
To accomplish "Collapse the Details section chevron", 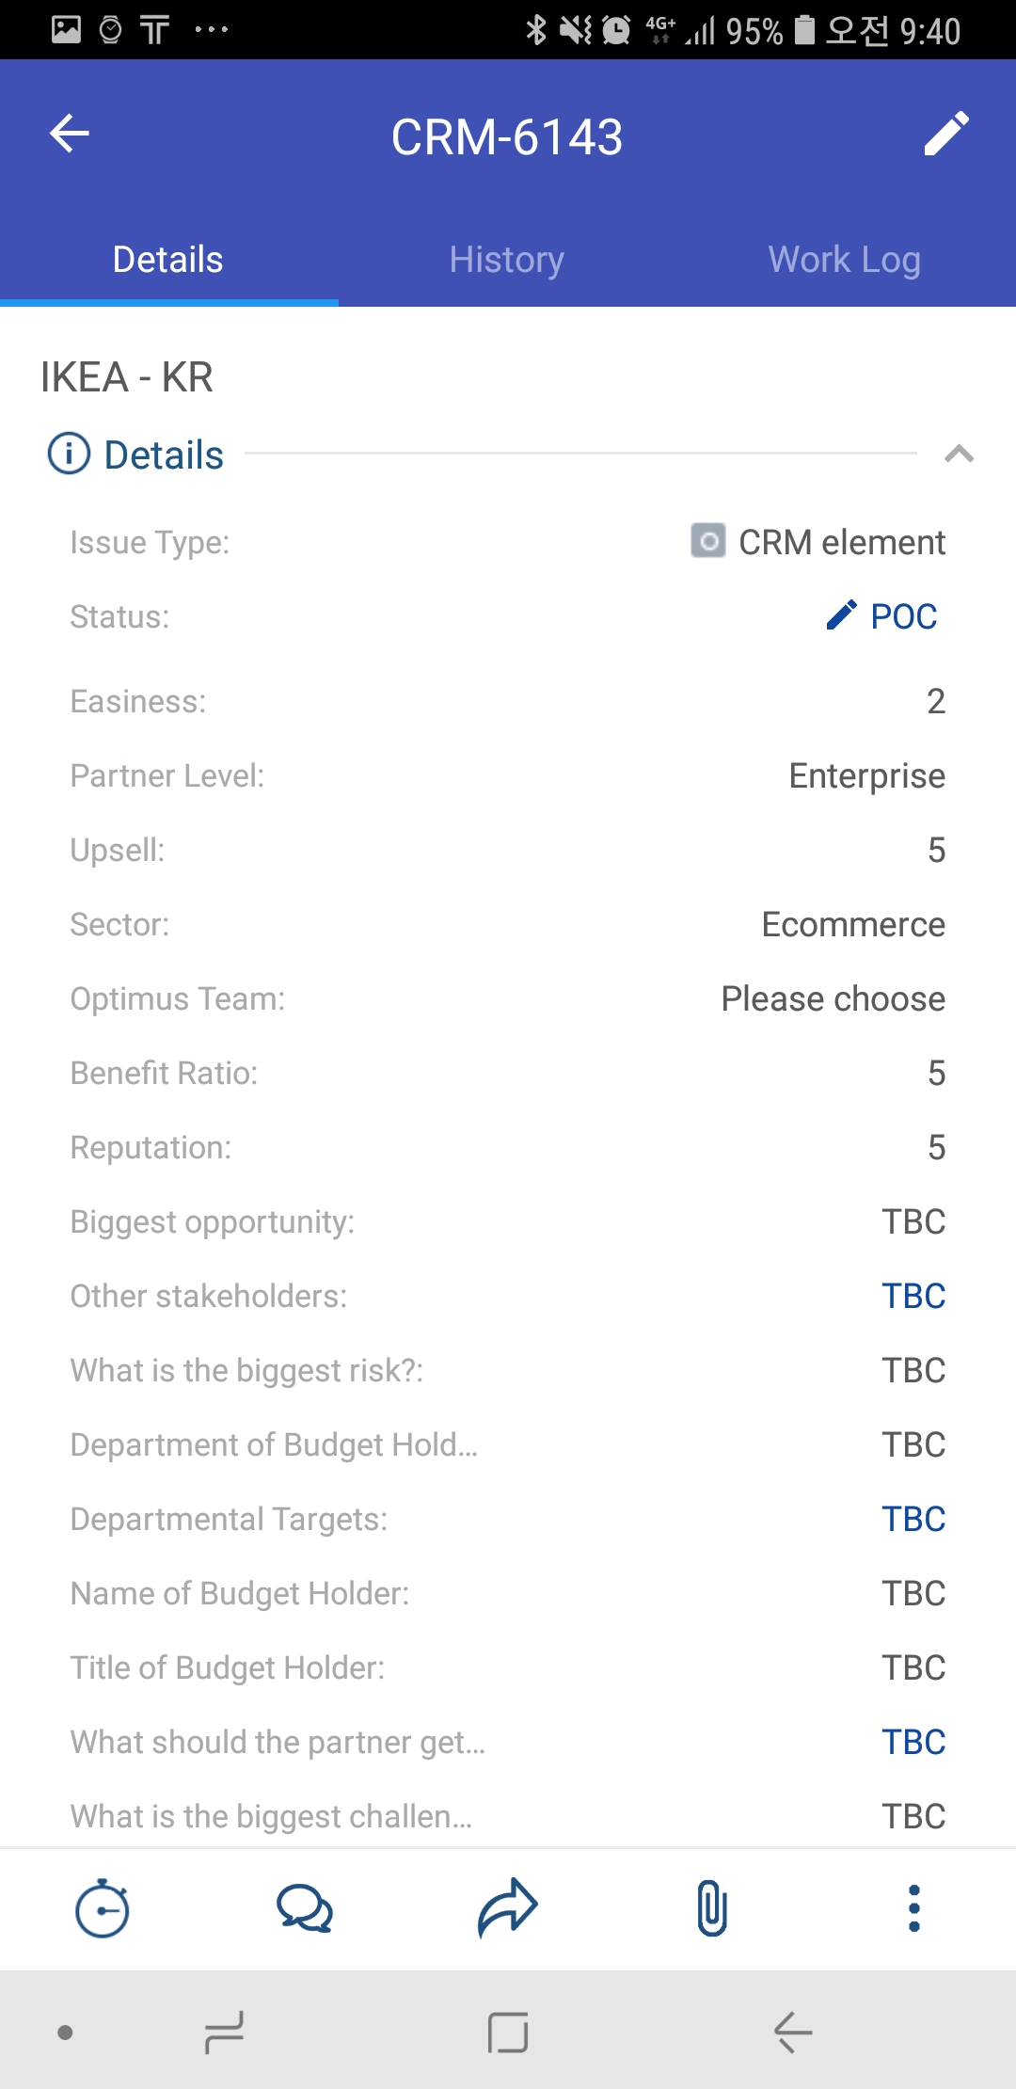I will [959, 454].
